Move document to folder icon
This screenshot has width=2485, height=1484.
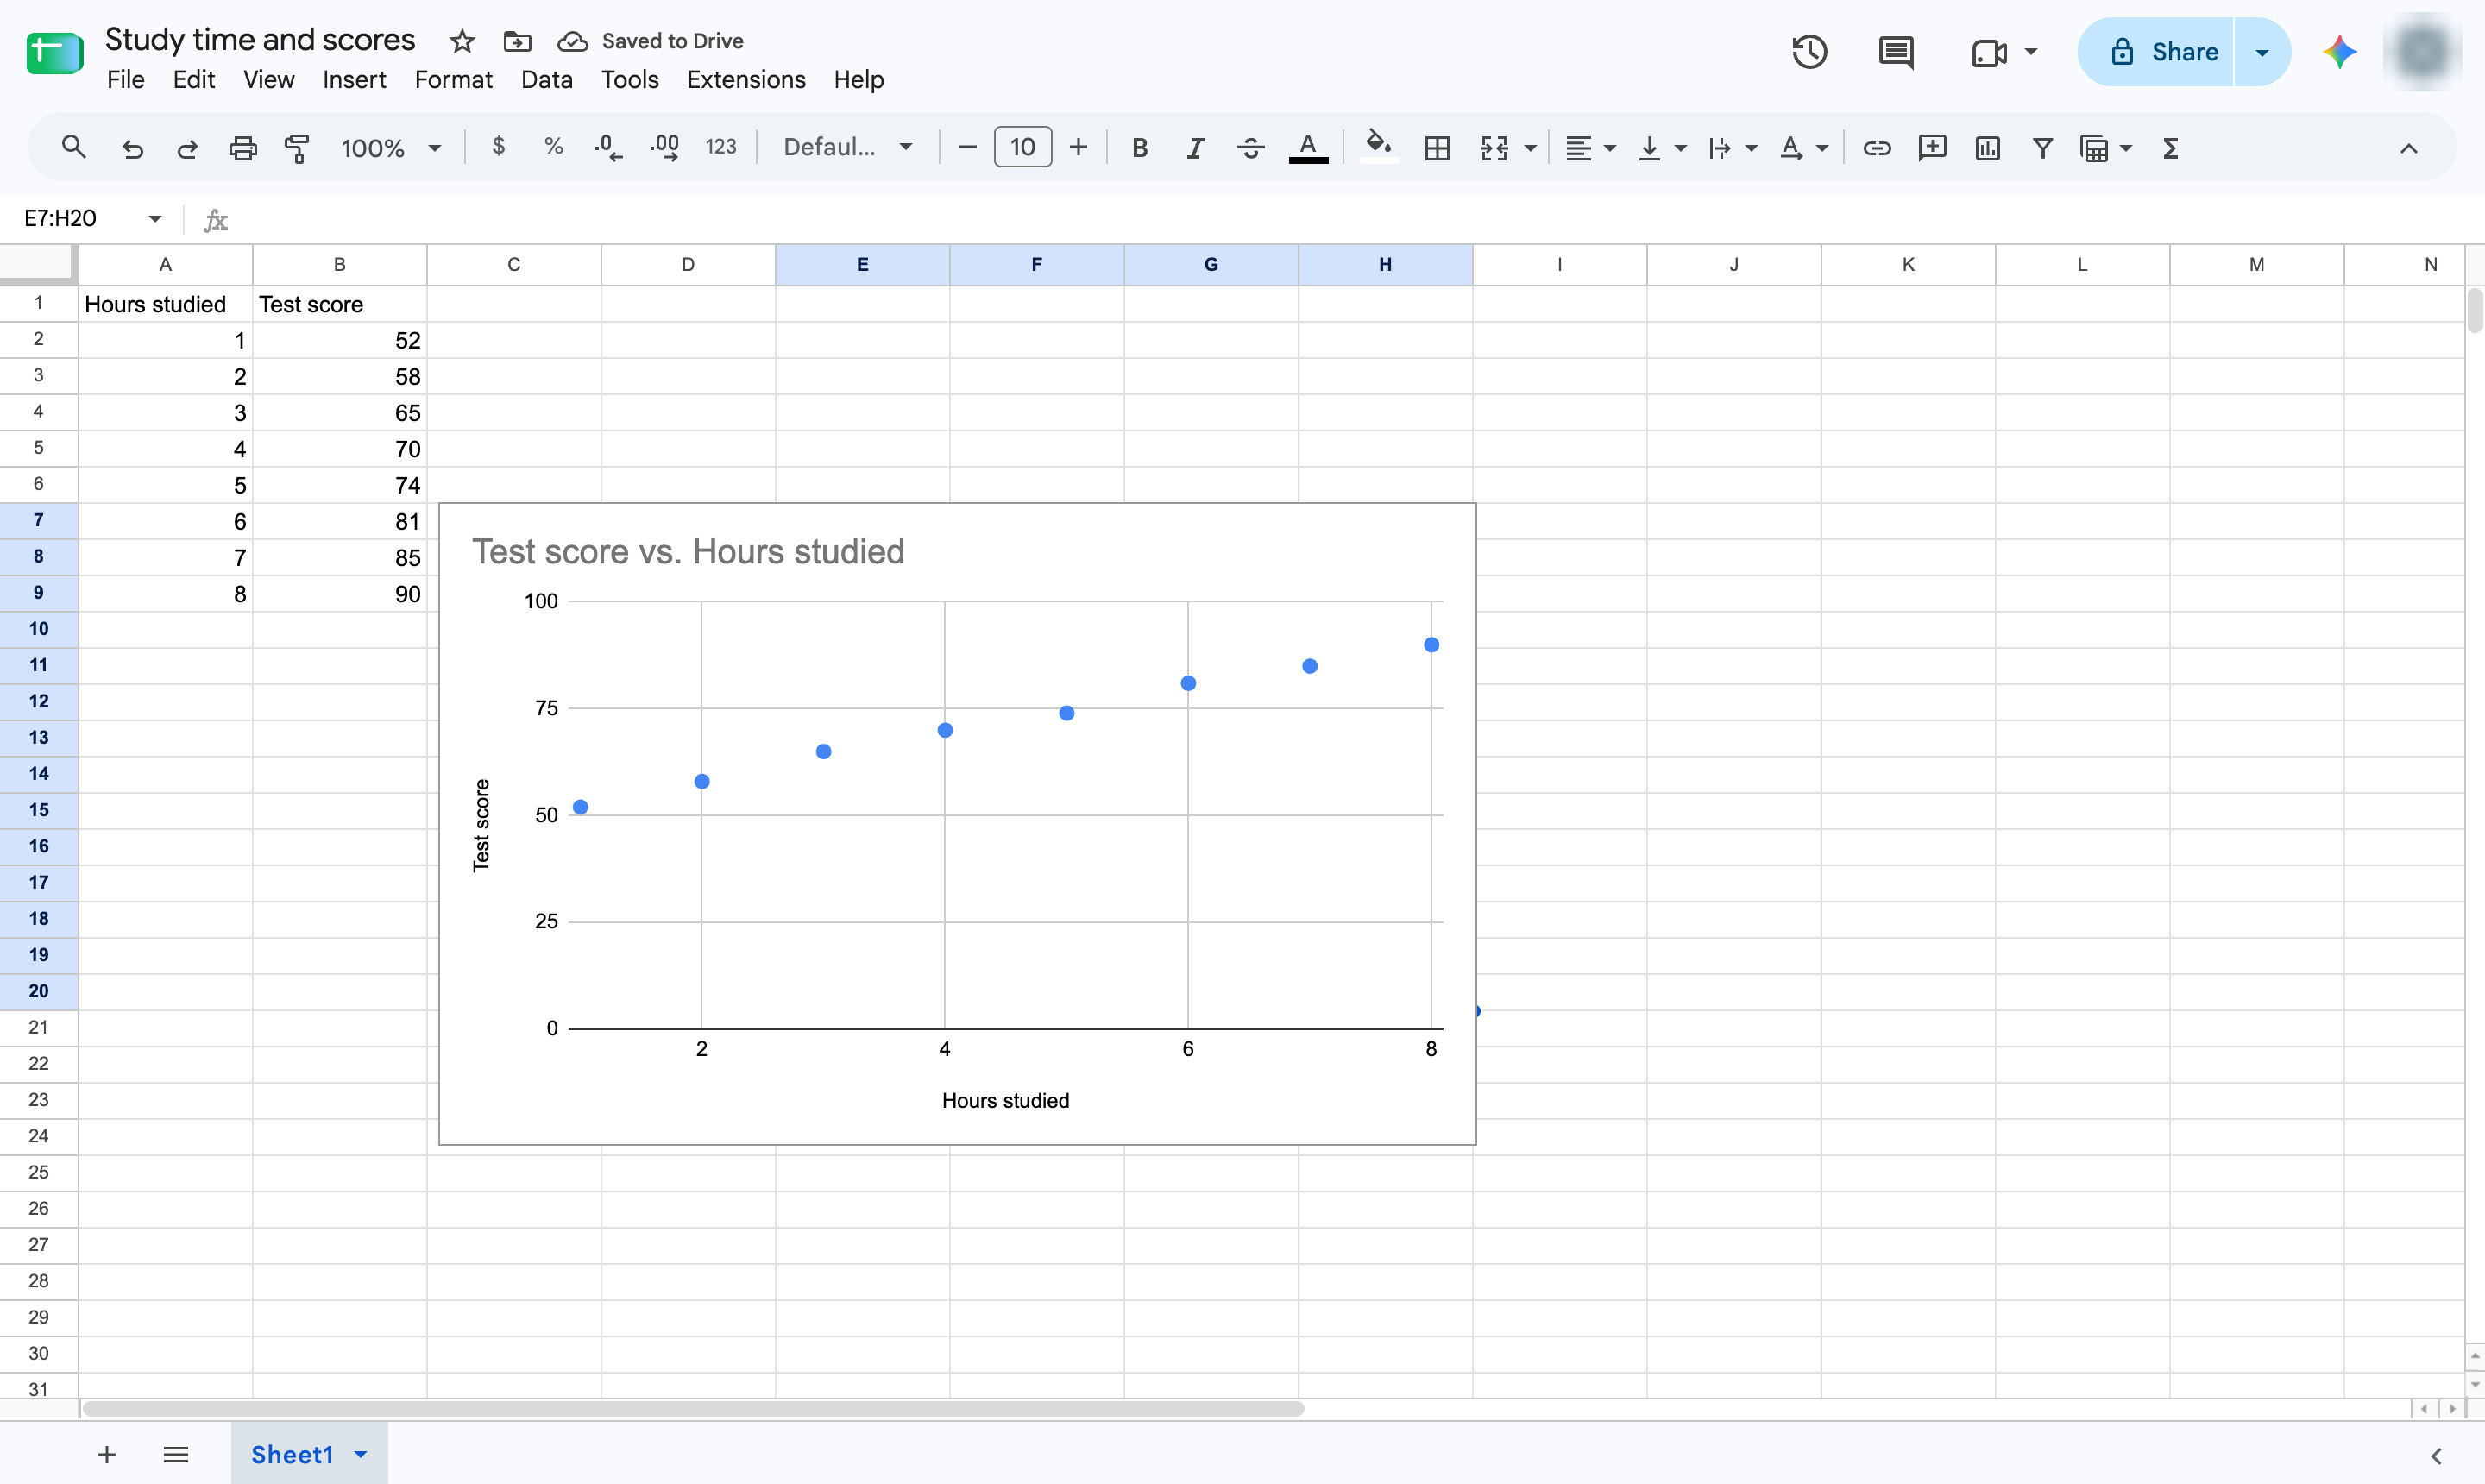[517, 41]
